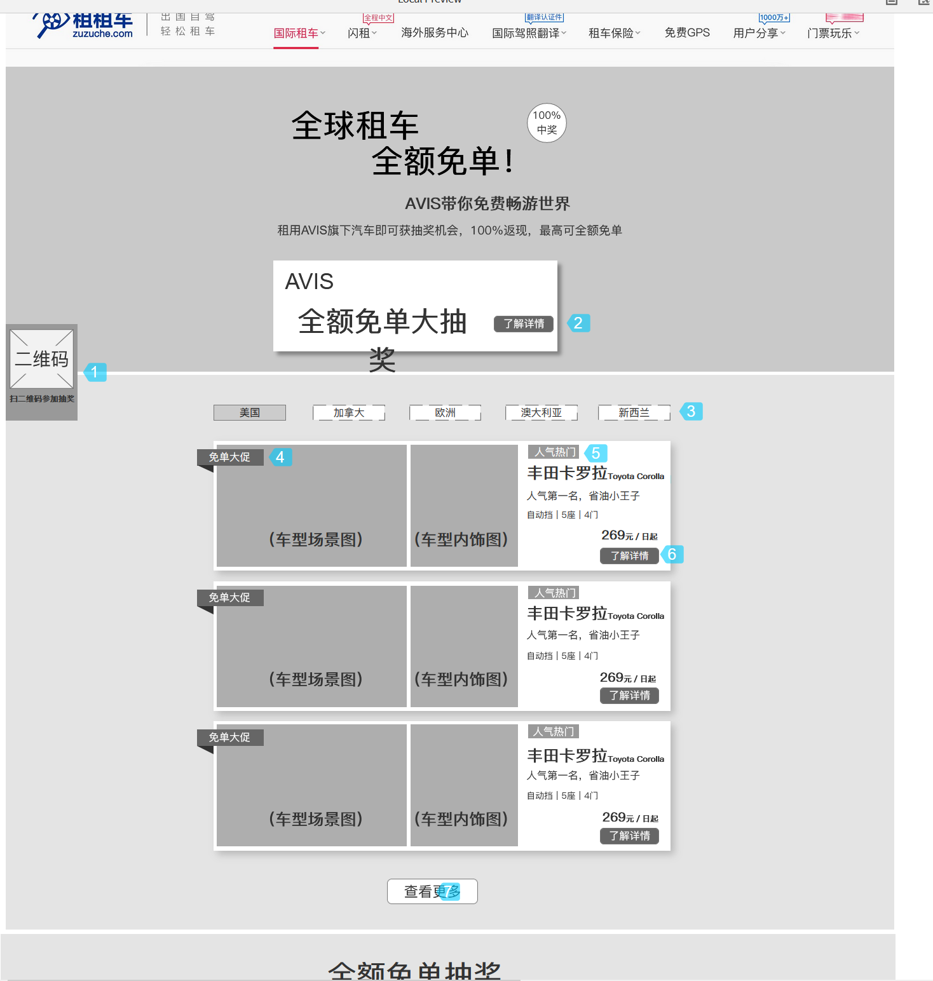Switch to the 加拿大 tab

pos(349,413)
